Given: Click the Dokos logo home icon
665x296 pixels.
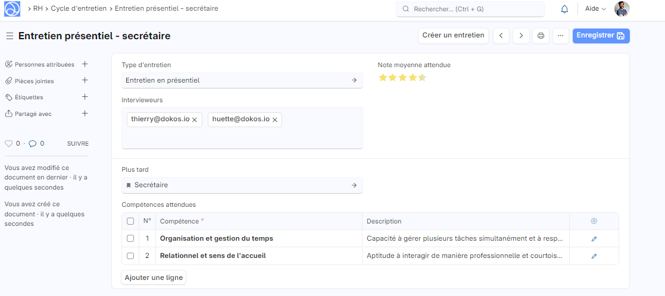Looking at the screenshot, I should pyautogui.click(x=12, y=9).
